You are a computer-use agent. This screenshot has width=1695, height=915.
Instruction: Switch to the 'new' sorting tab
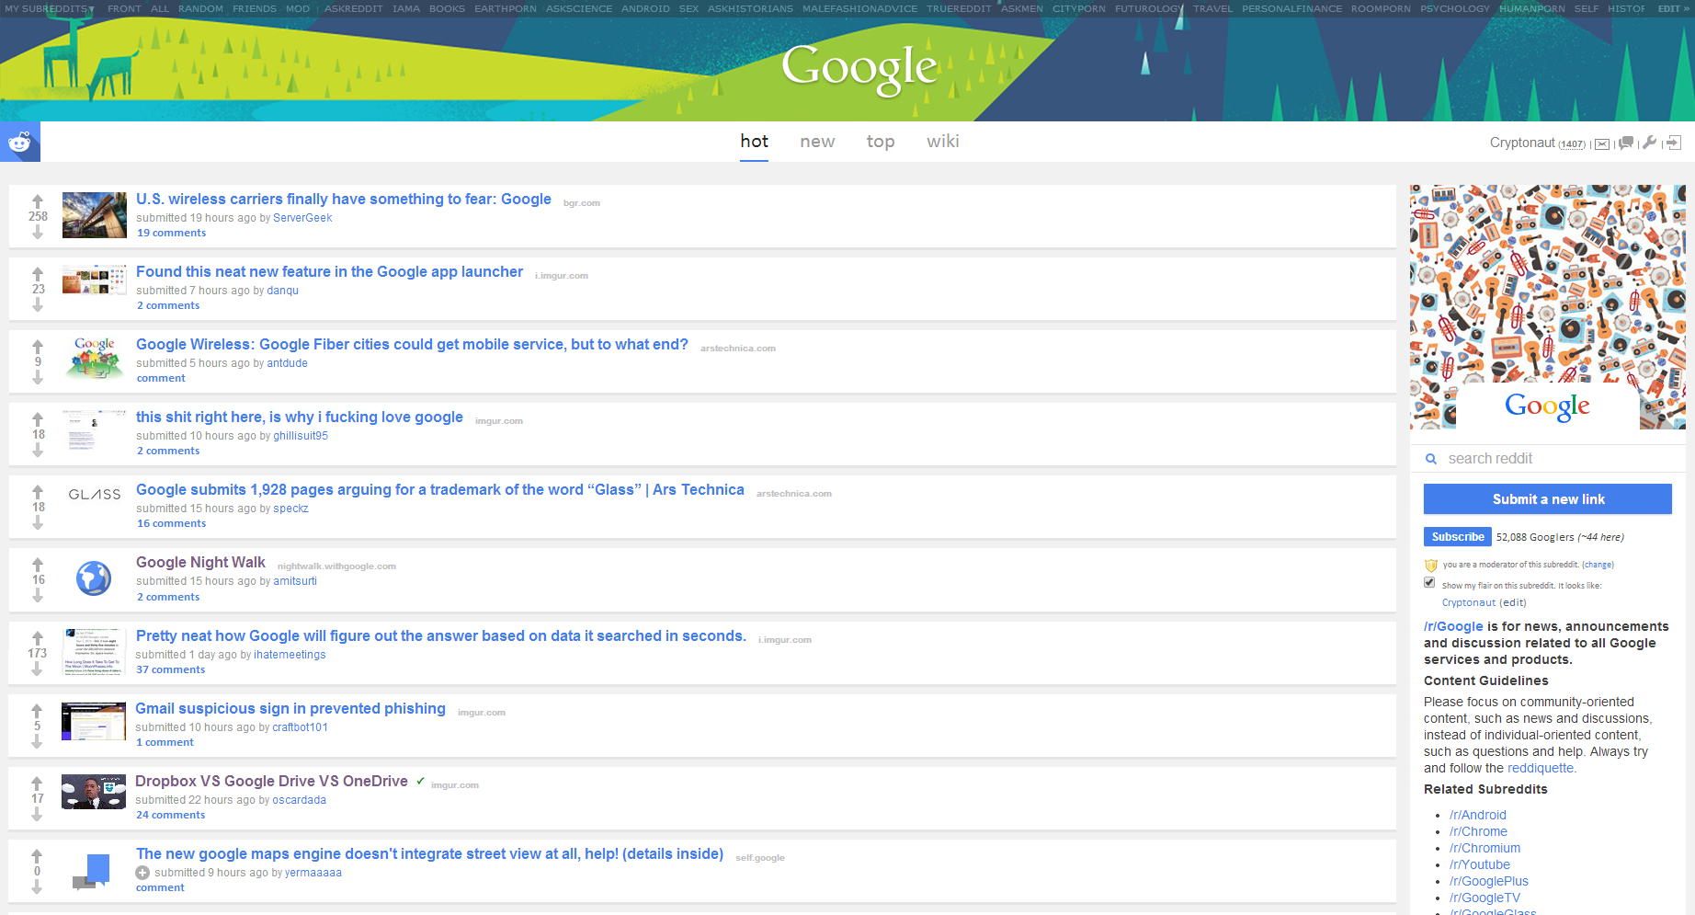click(817, 141)
